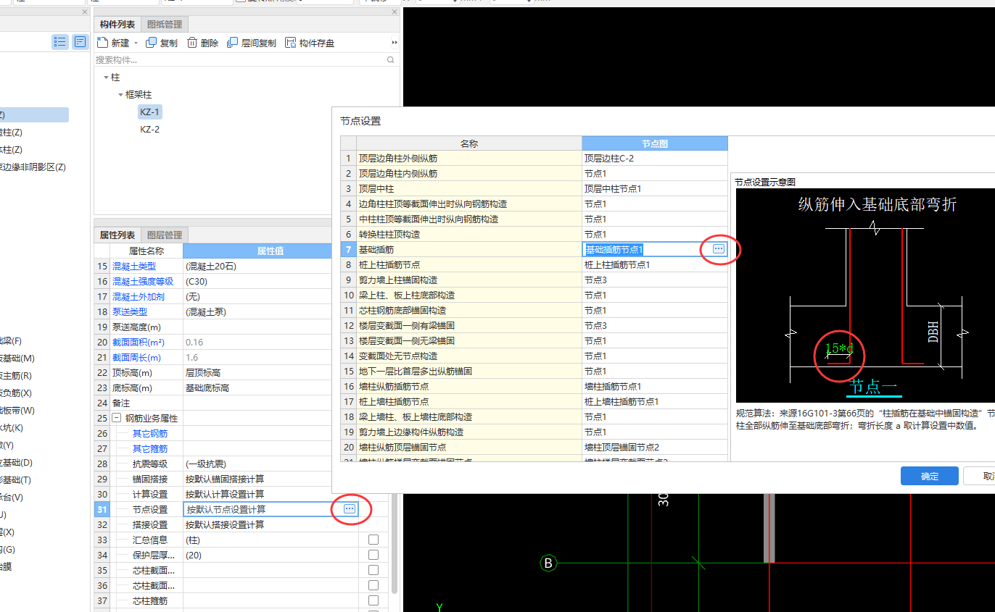Select 变截面处无节点构造 row
The image size is (995, 612).
[469, 356]
